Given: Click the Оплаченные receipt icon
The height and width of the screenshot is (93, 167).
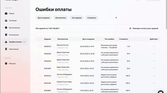Looking at the screenshot, I should point(6,35).
